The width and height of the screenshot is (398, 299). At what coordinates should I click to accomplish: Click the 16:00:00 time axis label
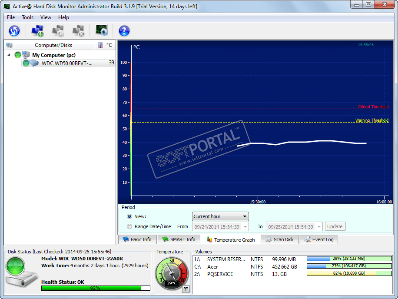click(x=384, y=202)
